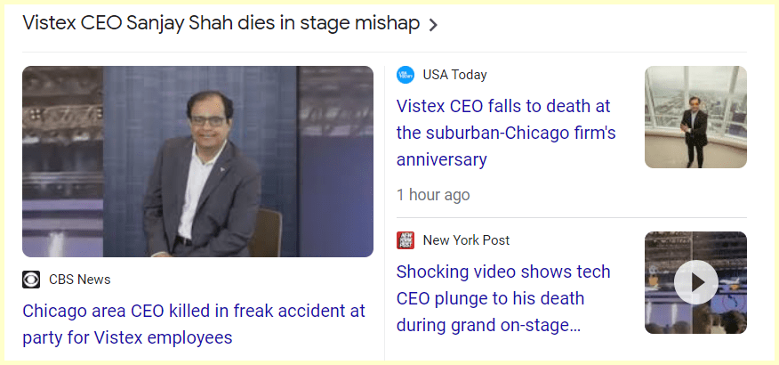The width and height of the screenshot is (779, 365).
Task: Click the New York Post video thumbnail
Action: (695, 282)
